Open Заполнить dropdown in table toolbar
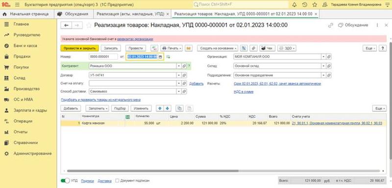 click(x=97, y=108)
